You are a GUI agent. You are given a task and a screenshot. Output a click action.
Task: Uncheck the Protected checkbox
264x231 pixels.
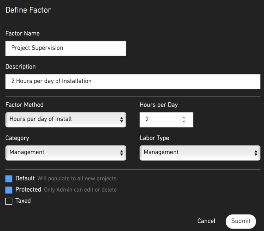coord(9,190)
